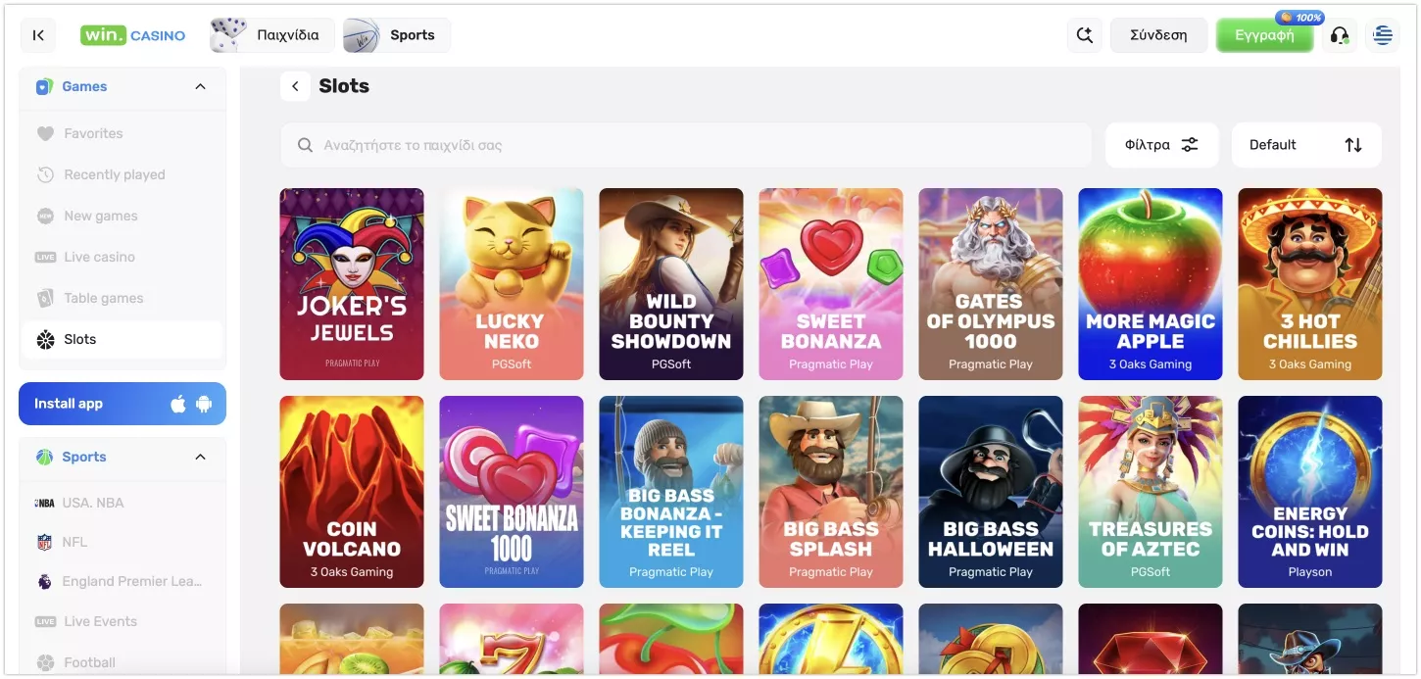This screenshot has width=1421, height=679.
Task: Click the Premier League lion icon
Action: pyautogui.click(x=45, y=581)
